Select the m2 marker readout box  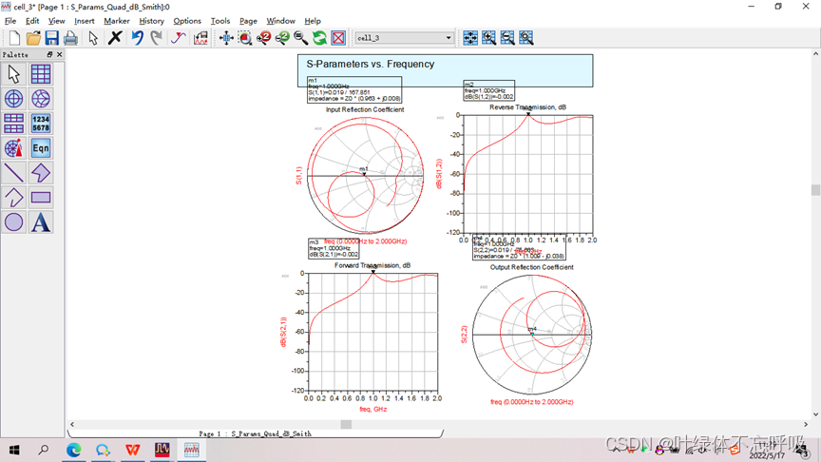[x=489, y=90]
